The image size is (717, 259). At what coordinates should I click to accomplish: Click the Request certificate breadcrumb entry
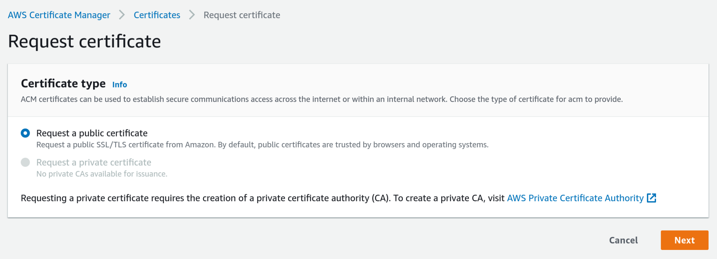(242, 15)
